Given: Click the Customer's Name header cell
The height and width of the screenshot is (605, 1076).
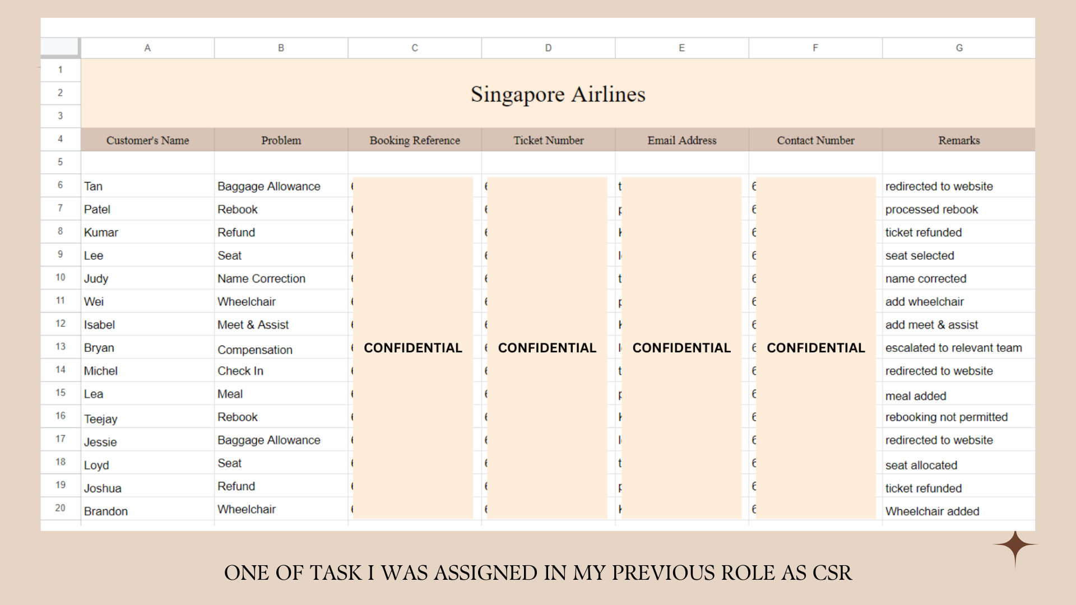Looking at the screenshot, I should coord(147,141).
